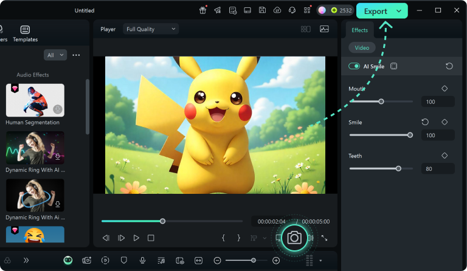This screenshot has width=467, height=271.
Task: Click the user avatar profile icon
Action: coord(322,10)
